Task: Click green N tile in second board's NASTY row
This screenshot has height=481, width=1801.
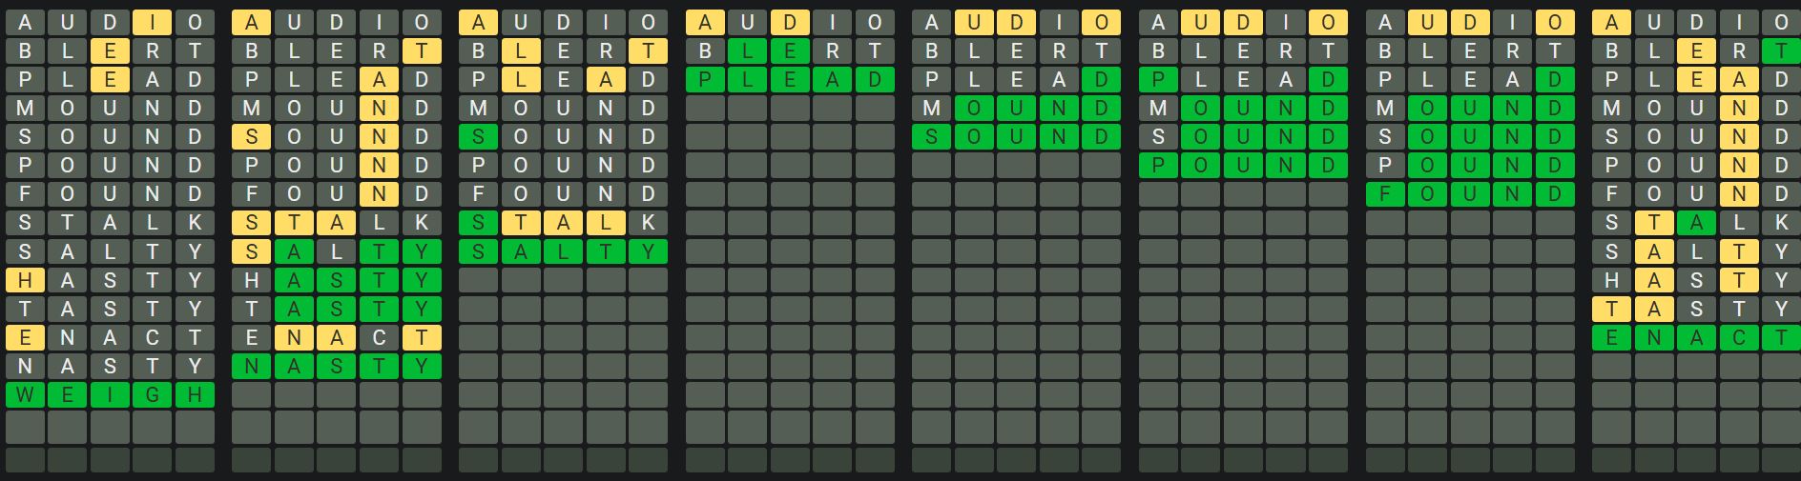Action: click(252, 366)
